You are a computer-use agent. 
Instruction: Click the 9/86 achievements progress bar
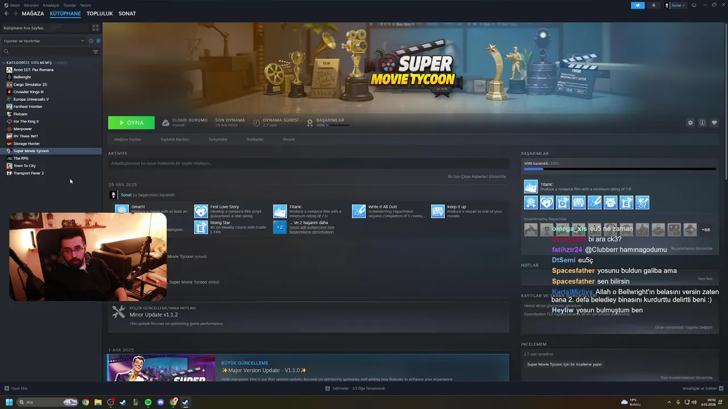[619, 169]
